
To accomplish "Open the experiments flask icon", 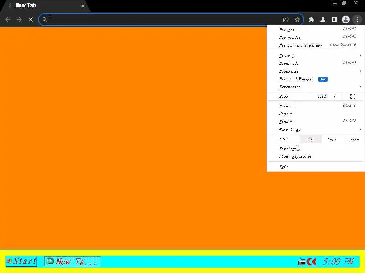I will [323, 20].
